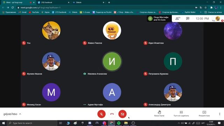Click the speaking indicator beside Ивелина Атанасова
Image resolution: width=224 pixels, height=126 pixels.
85,74
